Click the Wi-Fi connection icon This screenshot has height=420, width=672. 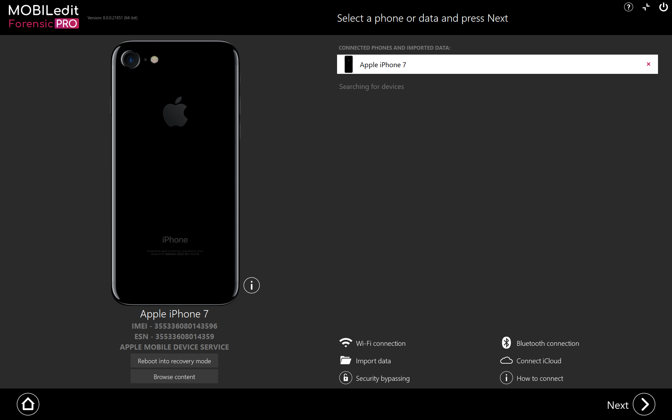345,343
